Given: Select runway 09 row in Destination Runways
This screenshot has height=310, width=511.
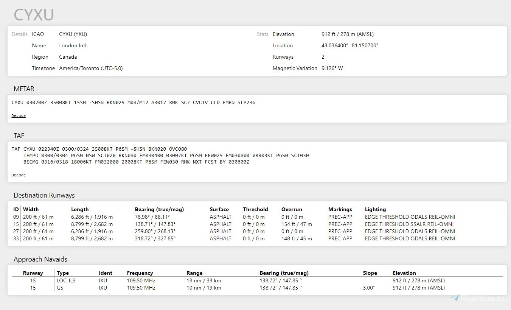Looking at the screenshot, I should 151,217.
